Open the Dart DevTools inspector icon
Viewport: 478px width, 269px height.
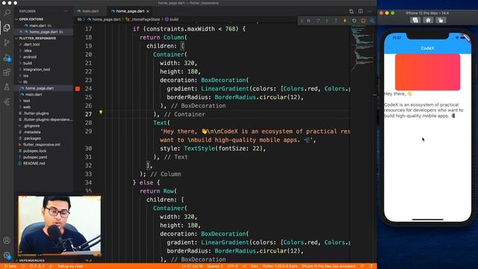(372, 21)
